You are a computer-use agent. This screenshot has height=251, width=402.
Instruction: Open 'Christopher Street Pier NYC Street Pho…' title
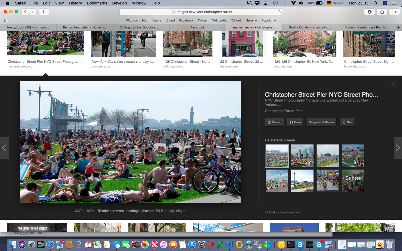point(322,95)
